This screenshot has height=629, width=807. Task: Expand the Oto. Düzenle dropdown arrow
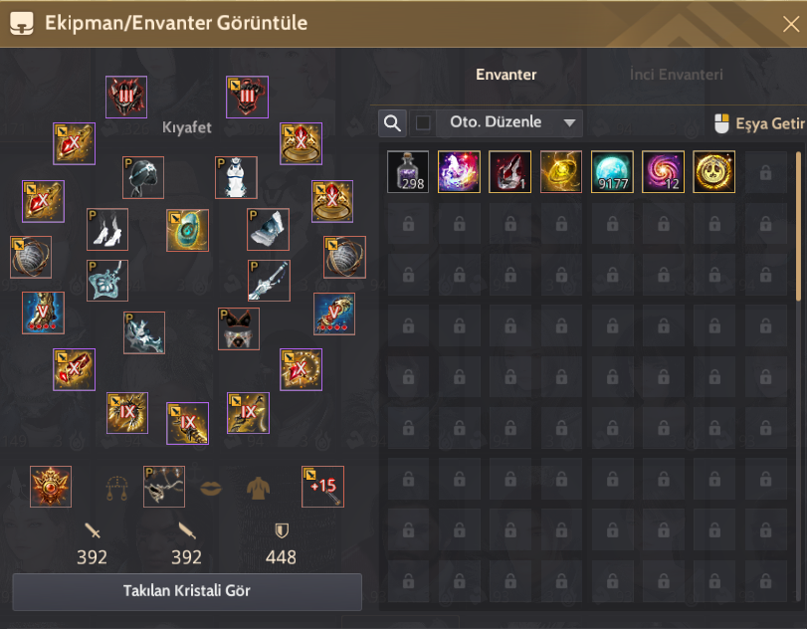(x=569, y=123)
